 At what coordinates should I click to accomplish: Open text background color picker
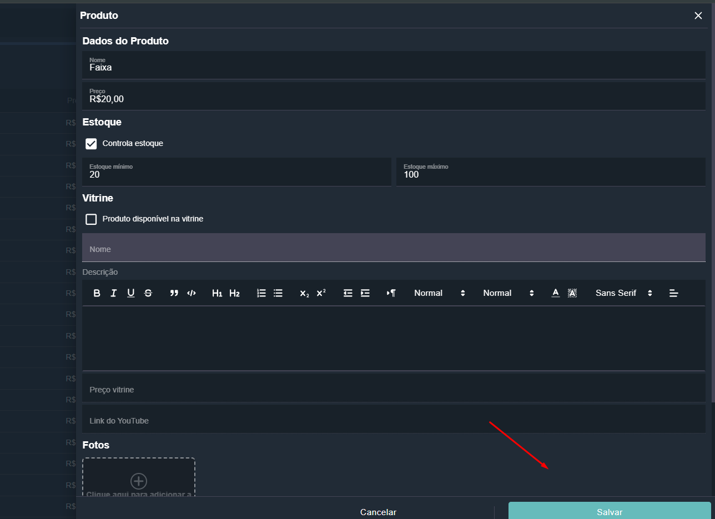[x=572, y=293]
